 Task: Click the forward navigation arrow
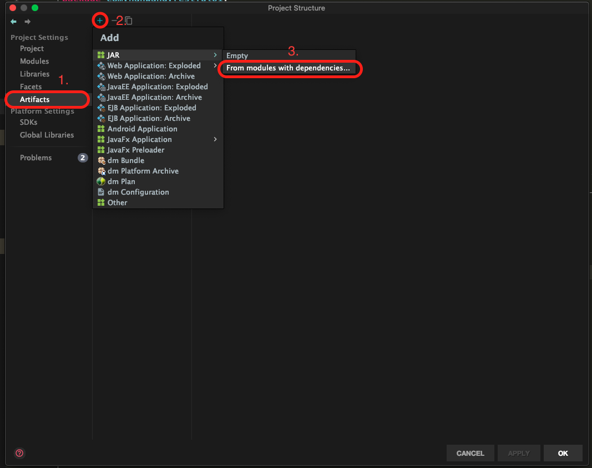coord(27,22)
